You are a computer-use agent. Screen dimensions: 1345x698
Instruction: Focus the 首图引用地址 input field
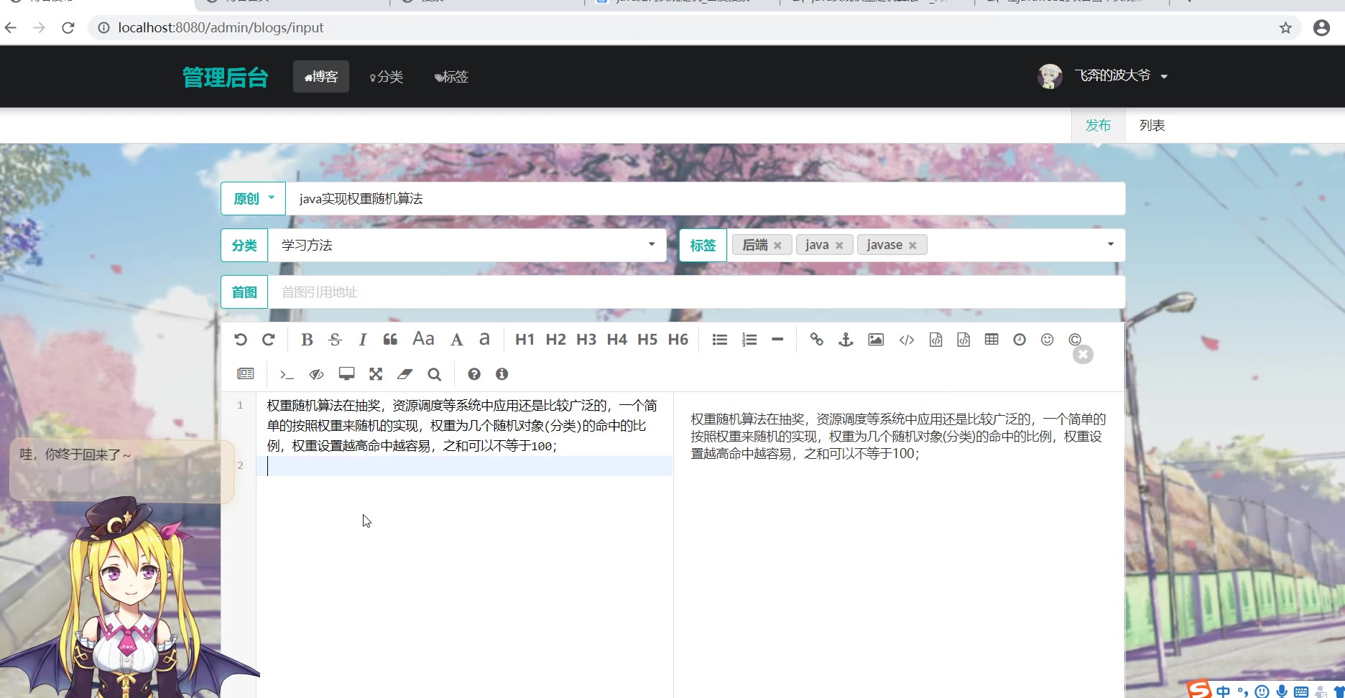pos(696,292)
